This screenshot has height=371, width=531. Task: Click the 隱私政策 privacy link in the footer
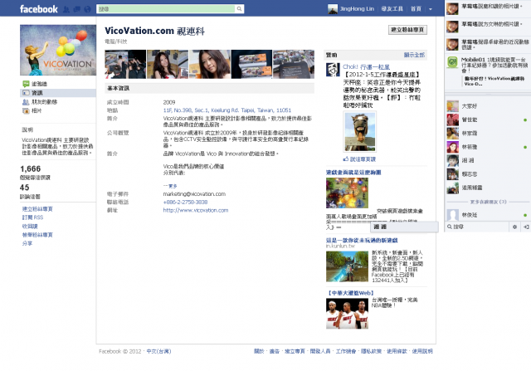click(x=371, y=351)
